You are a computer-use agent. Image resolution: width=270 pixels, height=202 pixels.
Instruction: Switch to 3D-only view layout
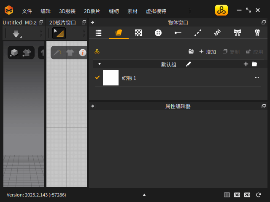[237, 195]
